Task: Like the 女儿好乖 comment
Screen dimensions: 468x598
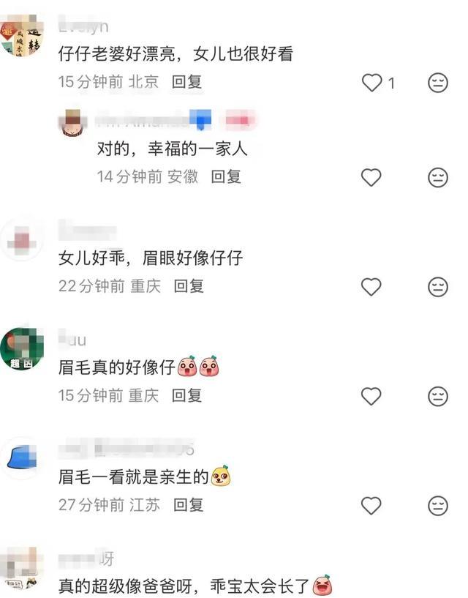Action: click(x=371, y=287)
